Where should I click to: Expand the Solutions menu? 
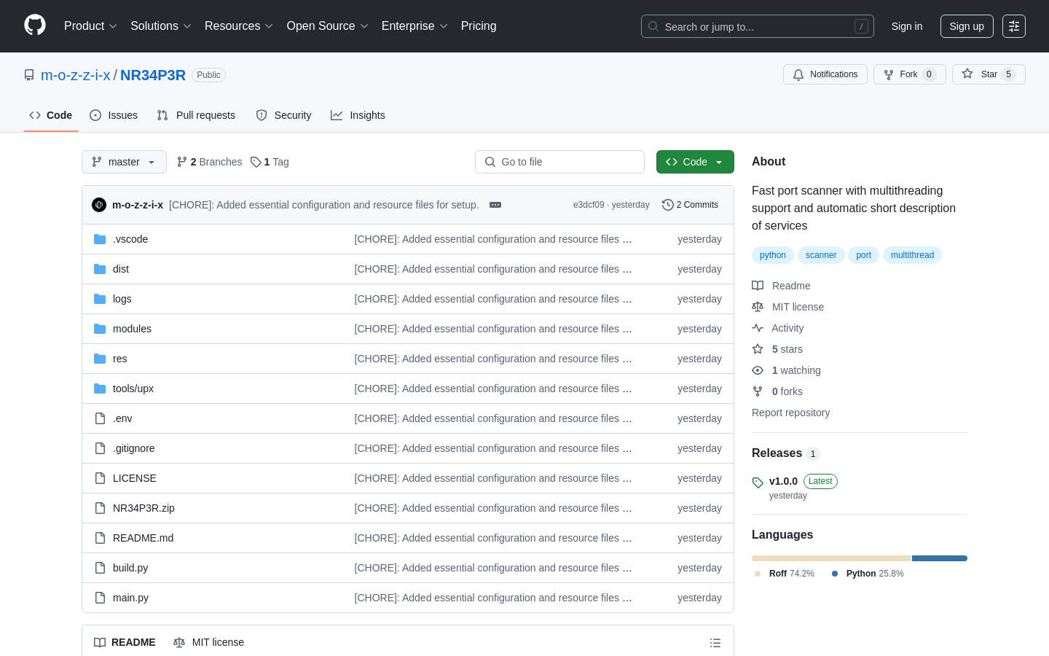tap(161, 26)
